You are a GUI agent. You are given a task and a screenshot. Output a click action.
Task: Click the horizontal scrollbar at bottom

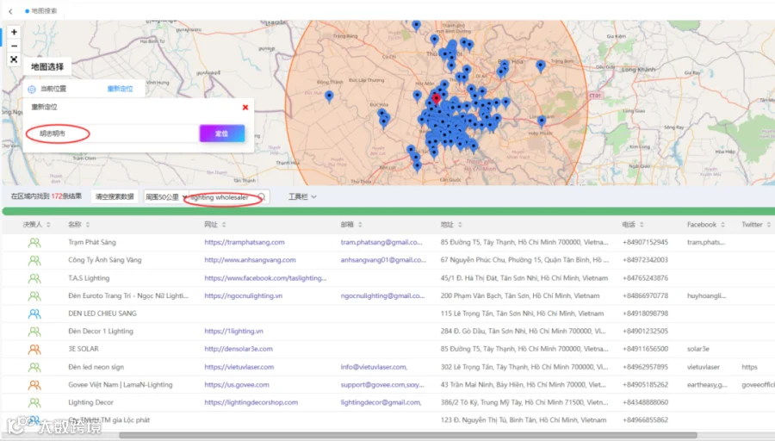click(408, 436)
